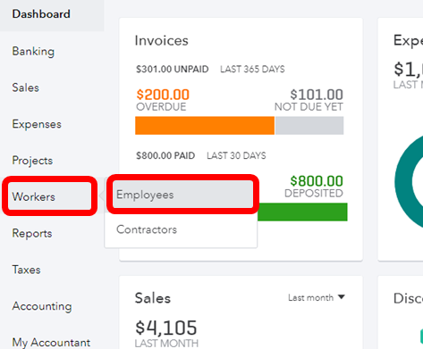
Task: Click the gray not due yet bar
Action: [309, 126]
